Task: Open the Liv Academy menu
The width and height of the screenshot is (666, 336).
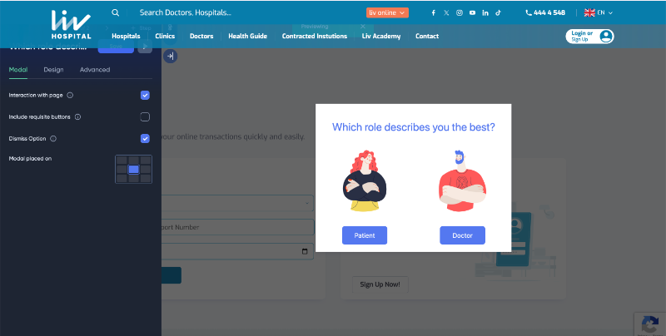Action: point(381,36)
